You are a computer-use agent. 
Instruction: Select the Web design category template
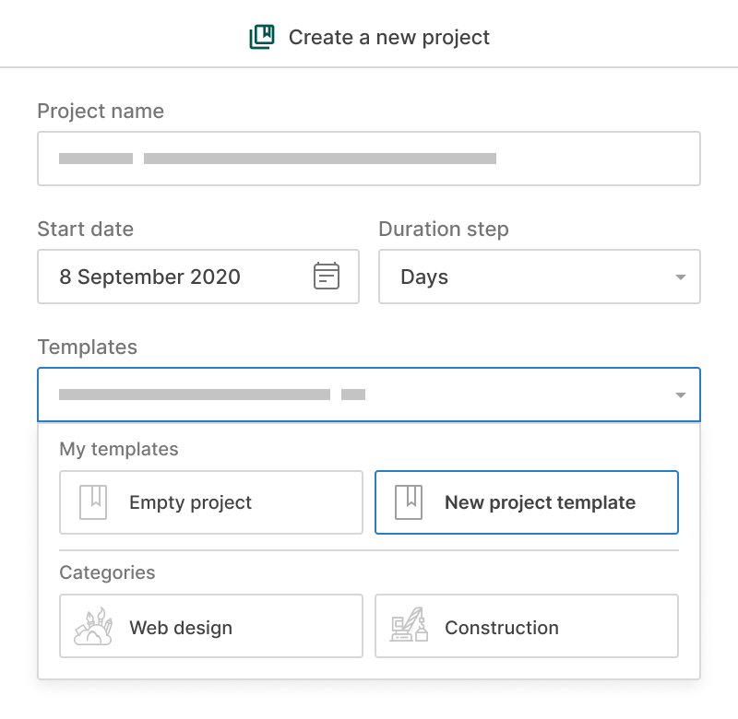pos(211,626)
